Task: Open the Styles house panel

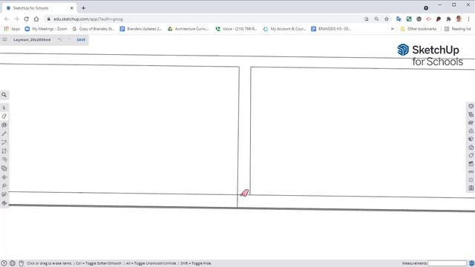Action: tap(471, 147)
